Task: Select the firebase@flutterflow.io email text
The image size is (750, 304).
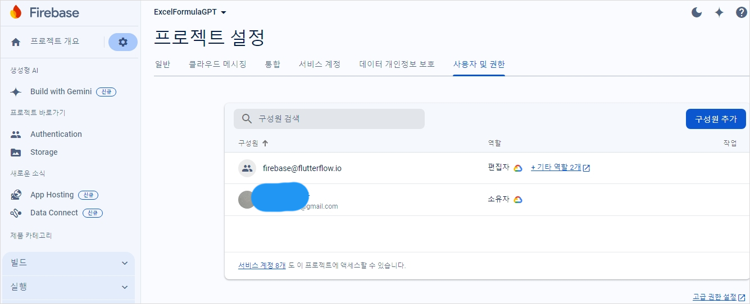Action: pos(302,168)
